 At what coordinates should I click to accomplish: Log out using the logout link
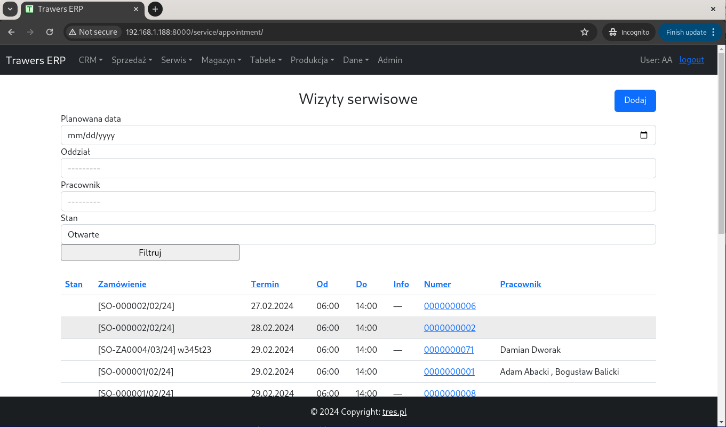click(x=692, y=60)
